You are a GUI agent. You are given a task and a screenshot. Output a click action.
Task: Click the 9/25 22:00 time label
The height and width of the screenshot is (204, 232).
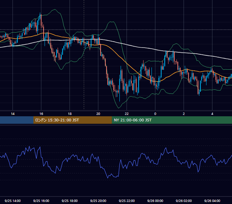click(x=127, y=201)
